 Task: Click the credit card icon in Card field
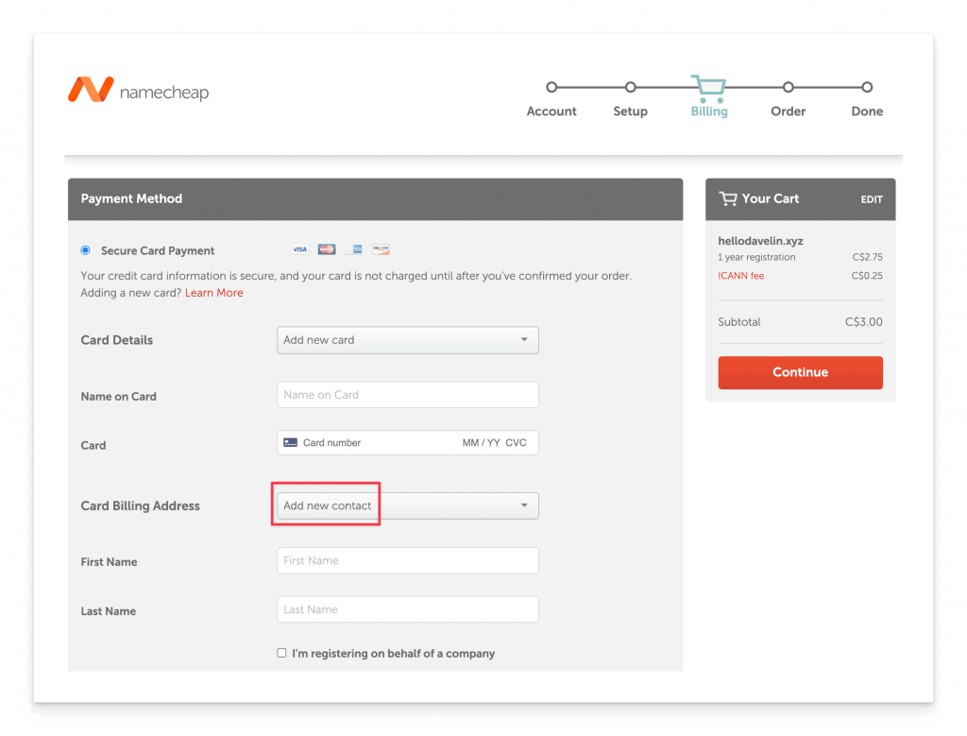tap(291, 443)
